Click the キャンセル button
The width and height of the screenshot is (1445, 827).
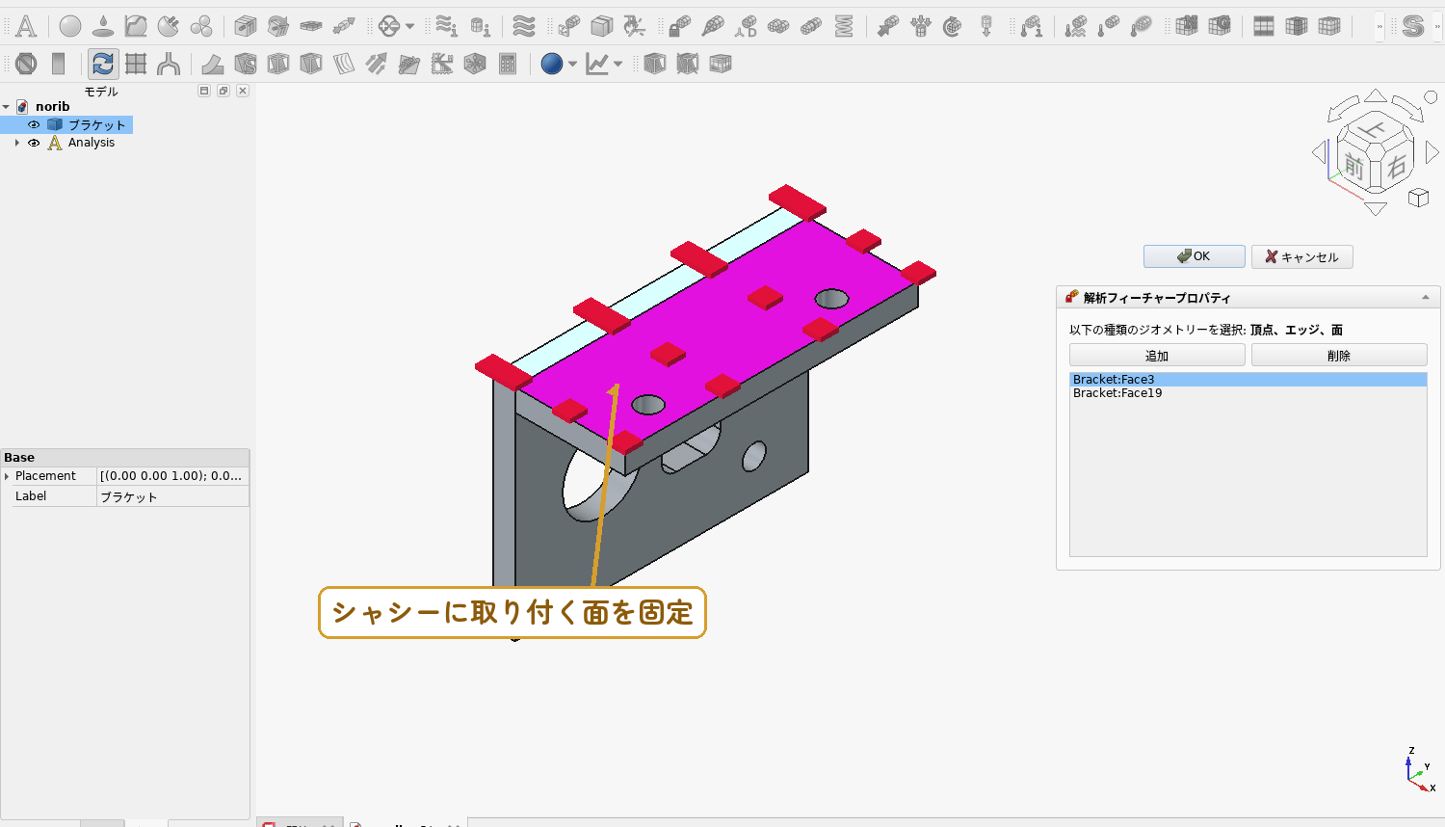tap(1301, 256)
